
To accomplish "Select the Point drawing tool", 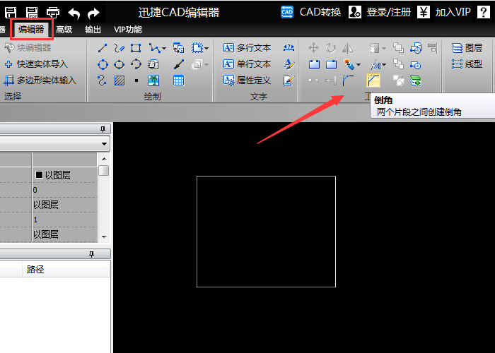I will 136,80.
